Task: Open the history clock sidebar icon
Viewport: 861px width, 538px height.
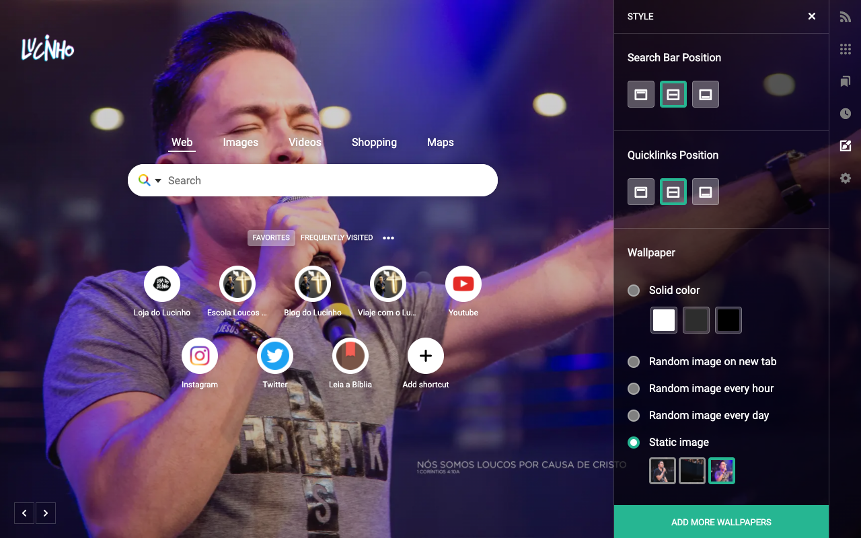Action: pyautogui.click(x=846, y=114)
